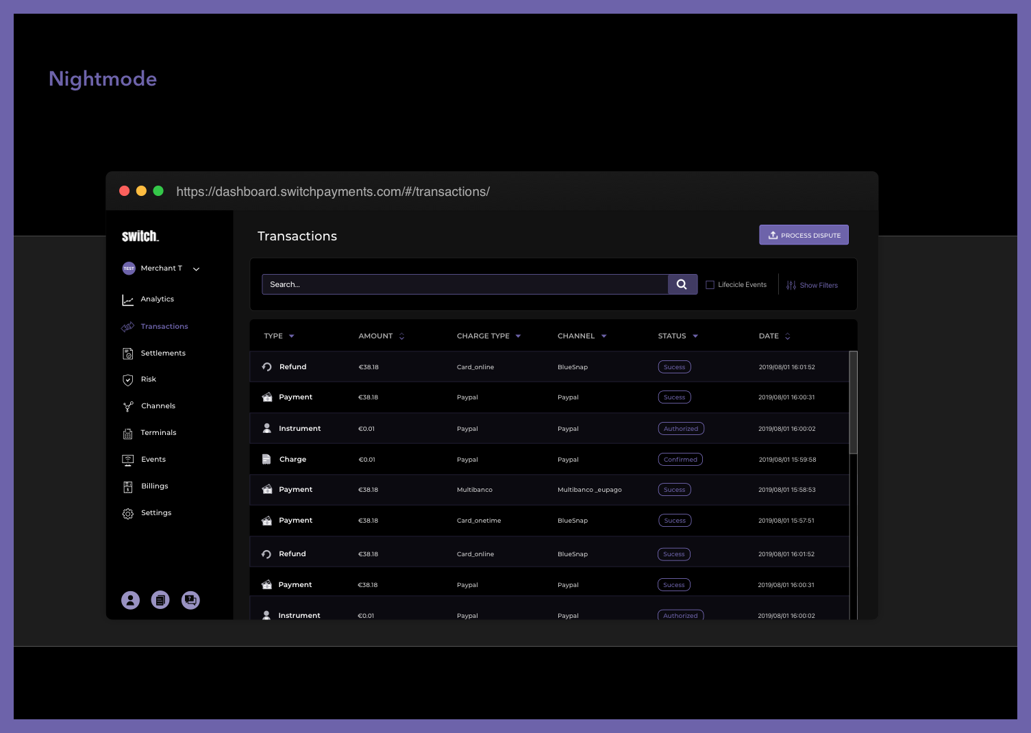Image resolution: width=1031 pixels, height=733 pixels.
Task: Click Sucess badge in the Card_onetime row
Action: 675,521
